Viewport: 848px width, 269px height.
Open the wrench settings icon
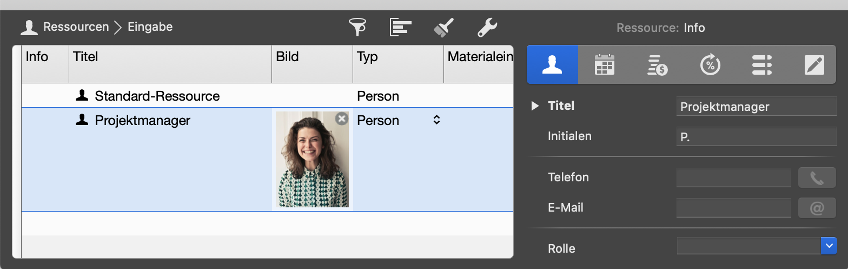(x=487, y=27)
